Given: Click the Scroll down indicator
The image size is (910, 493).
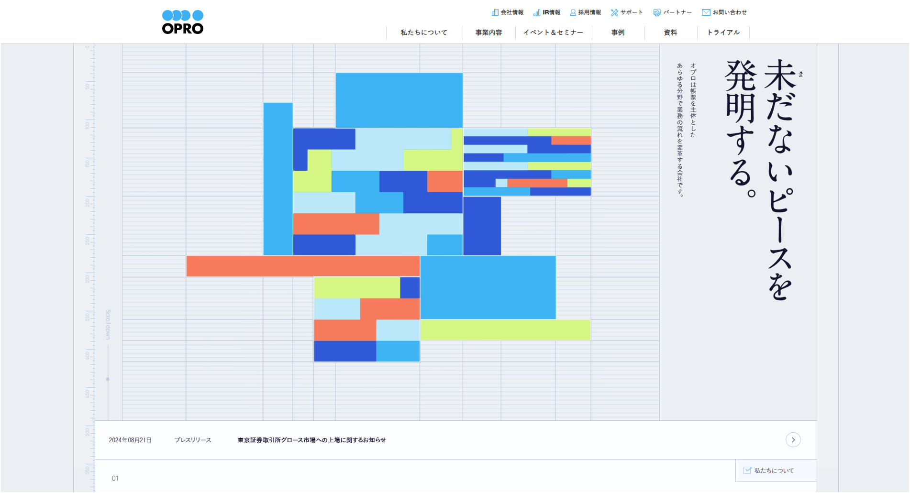Looking at the screenshot, I should coord(108,324).
